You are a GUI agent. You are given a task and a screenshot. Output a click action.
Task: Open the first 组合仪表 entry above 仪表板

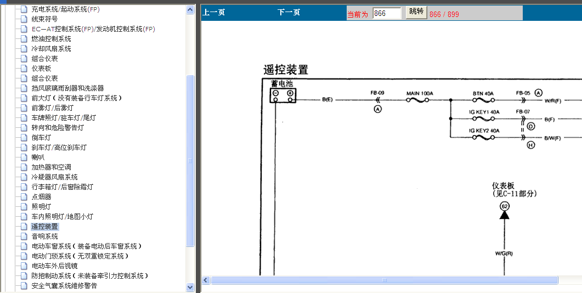point(44,58)
